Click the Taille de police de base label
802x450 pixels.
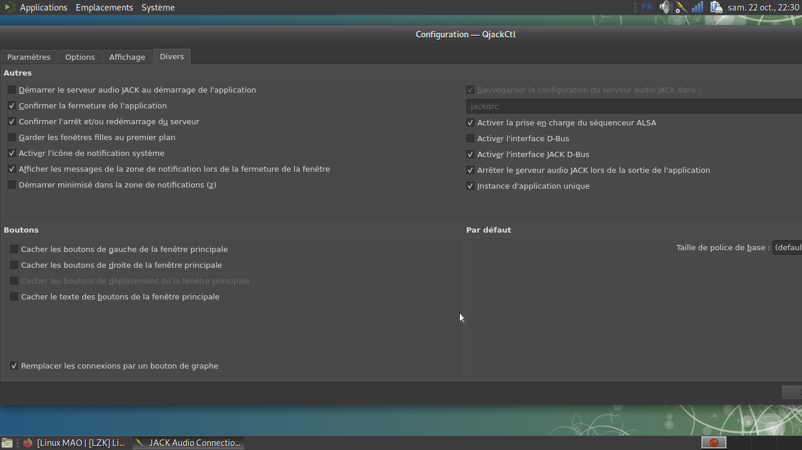pyautogui.click(x=723, y=247)
